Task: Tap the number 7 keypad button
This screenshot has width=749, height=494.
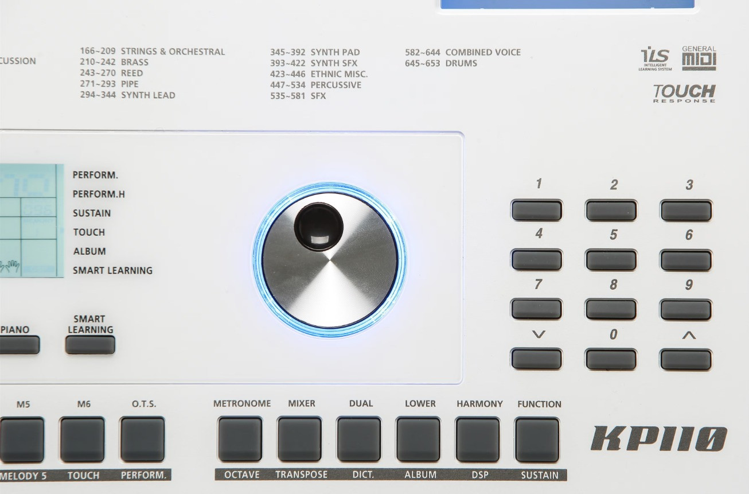Action: (x=537, y=309)
